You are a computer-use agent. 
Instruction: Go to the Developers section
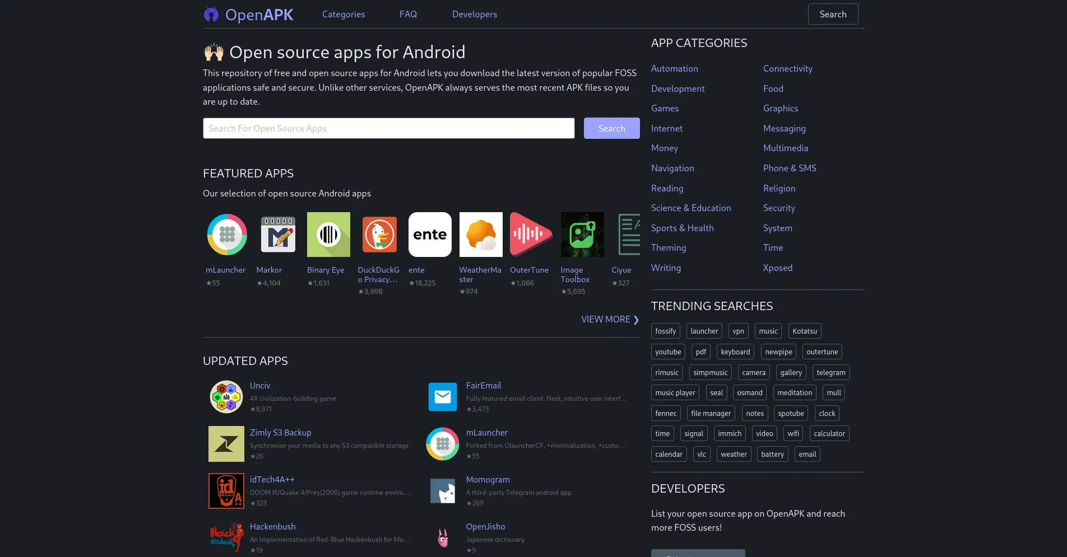[x=474, y=14]
